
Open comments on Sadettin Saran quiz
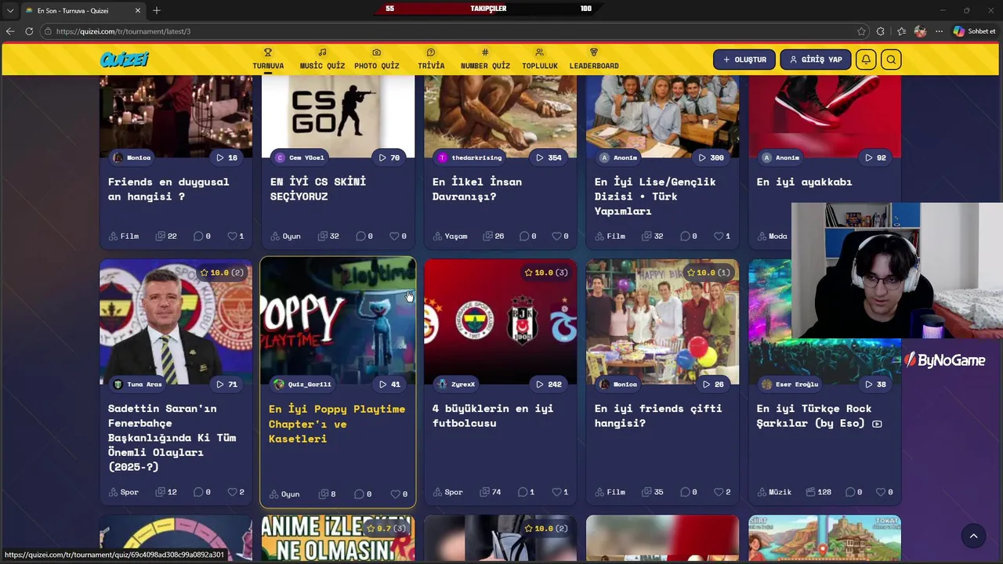pos(202,492)
